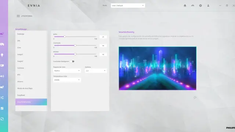The image size is (235, 132).
Task: Open the dashboard tiles section in sidebar
Action: click(2, 109)
